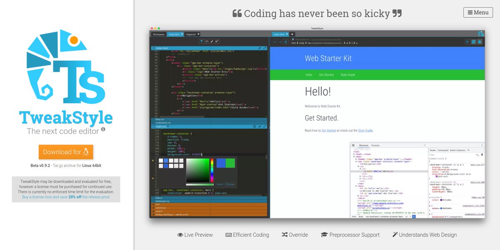Click the green saturation field in color picker
The height and width of the screenshot is (250, 500).
tap(197, 170)
